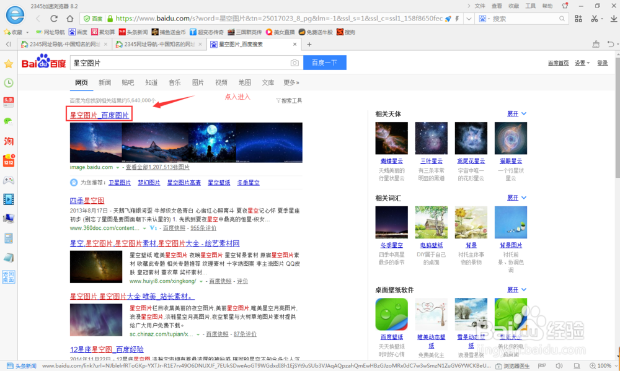The height and width of the screenshot is (371, 620).
Task: Open the skin changer shirt icon
Action: pos(565,6)
